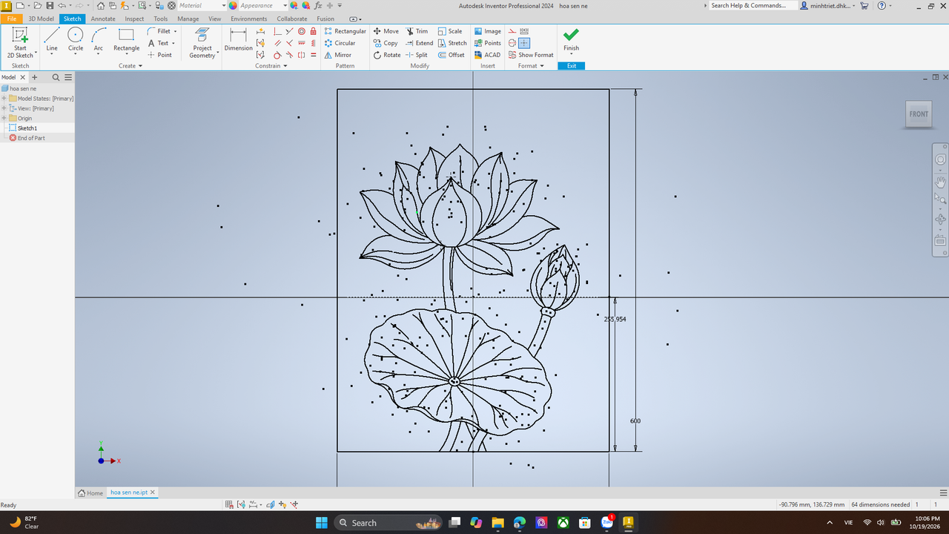Click Finish to exit sketch
Image resolution: width=949 pixels, height=534 pixels.
571,40
